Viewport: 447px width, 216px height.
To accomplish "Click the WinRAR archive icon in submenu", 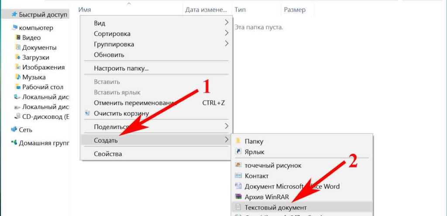I will point(238,197).
